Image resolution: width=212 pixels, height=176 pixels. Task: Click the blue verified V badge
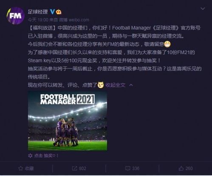[x=52, y=12]
